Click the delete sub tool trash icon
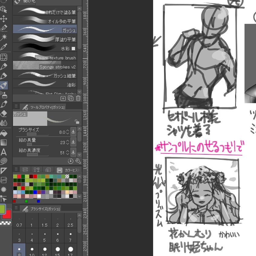Image resolution: width=256 pixels, height=256 pixels. point(78,98)
